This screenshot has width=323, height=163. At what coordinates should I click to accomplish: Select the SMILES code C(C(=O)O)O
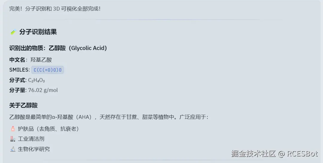pos(48,70)
